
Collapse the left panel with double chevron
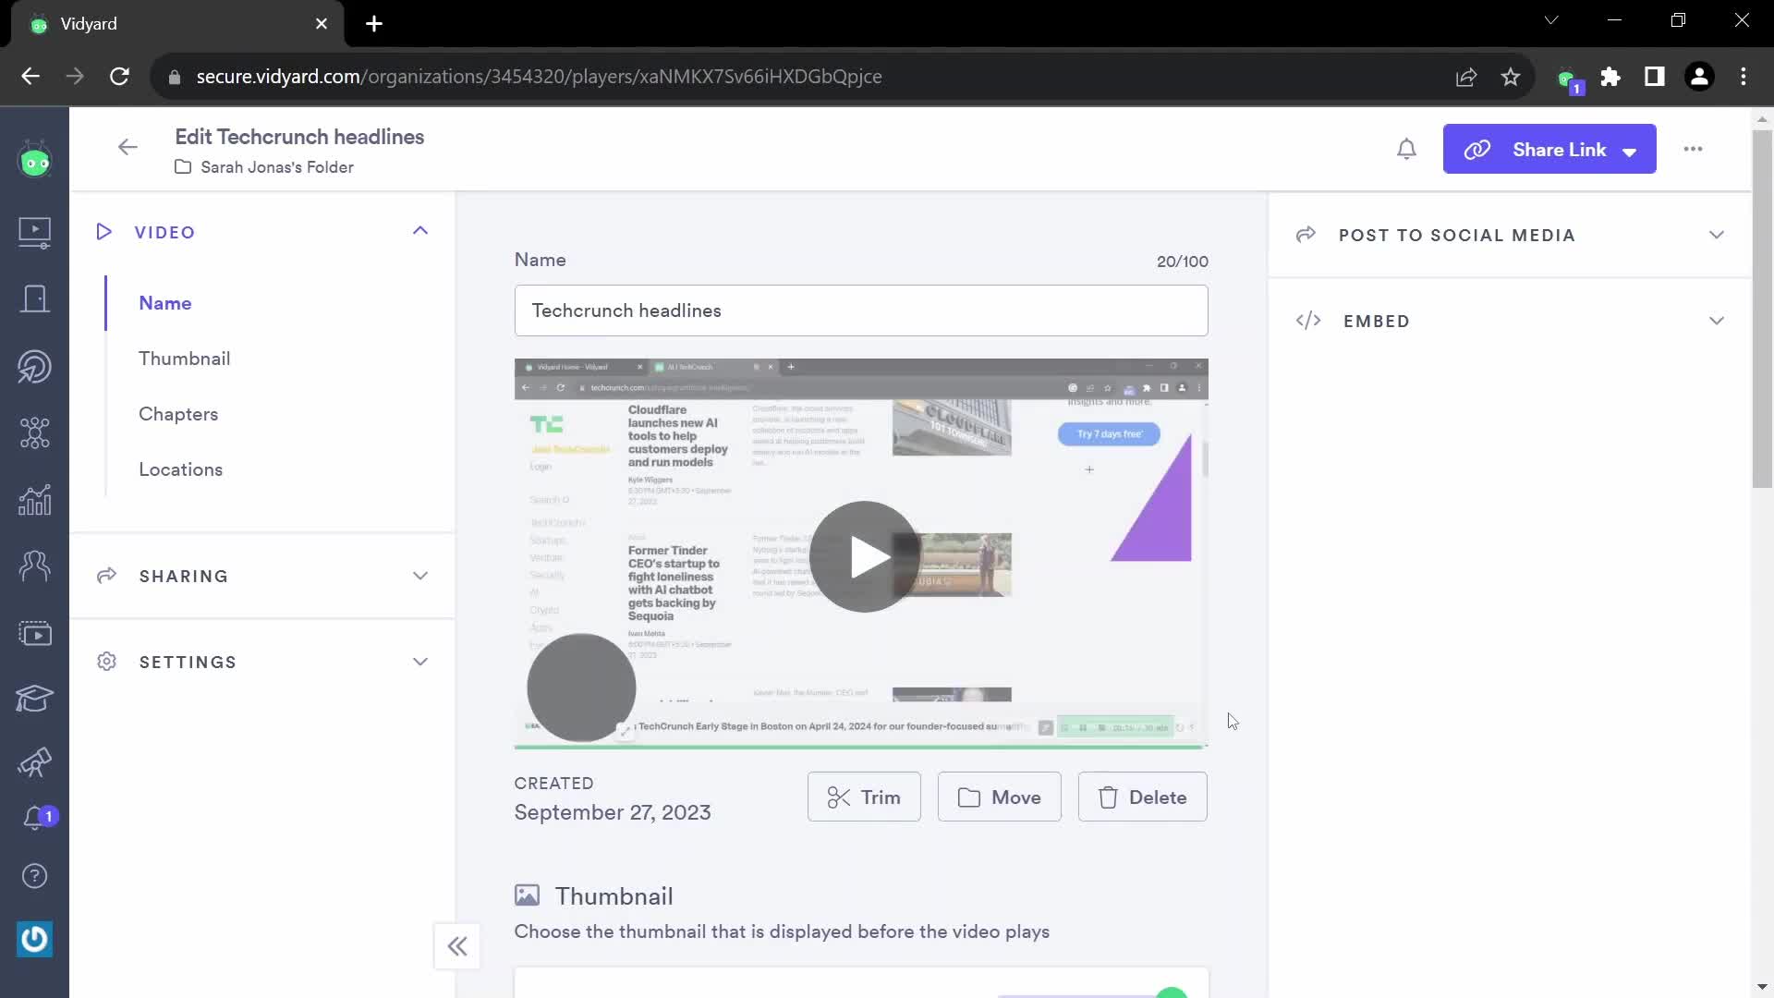(457, 946)
